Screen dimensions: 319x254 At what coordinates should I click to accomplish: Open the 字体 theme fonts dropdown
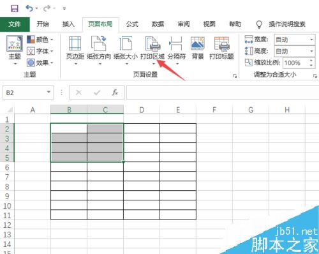[40, 51]
